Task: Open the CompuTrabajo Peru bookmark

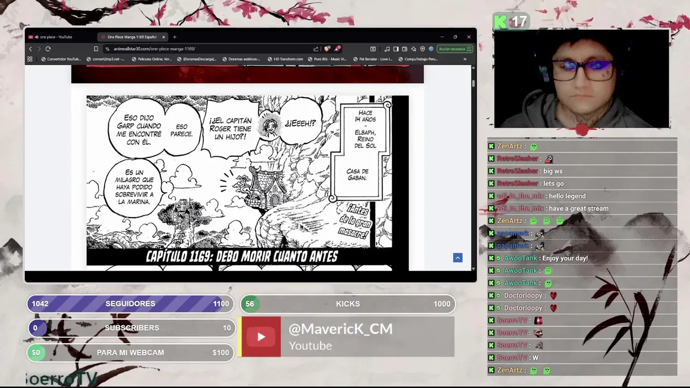Action: click(418, 59)
